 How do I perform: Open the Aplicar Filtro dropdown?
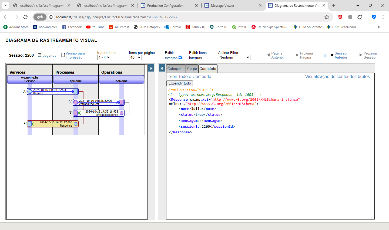pos(234,57)
